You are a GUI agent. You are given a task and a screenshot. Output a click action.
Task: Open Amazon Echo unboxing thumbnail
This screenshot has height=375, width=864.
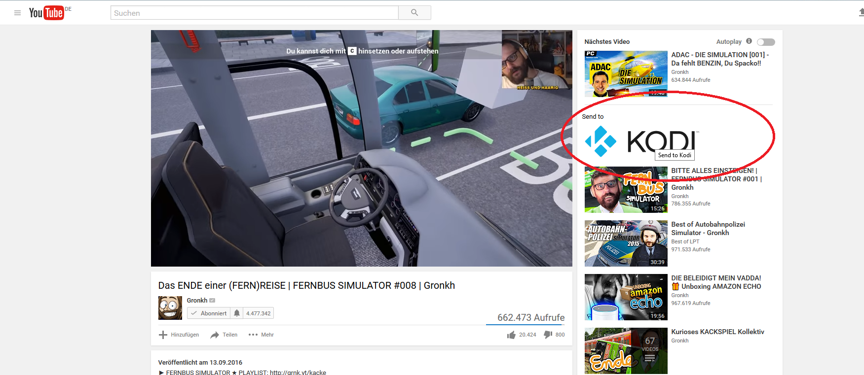(x=626, y=297)
